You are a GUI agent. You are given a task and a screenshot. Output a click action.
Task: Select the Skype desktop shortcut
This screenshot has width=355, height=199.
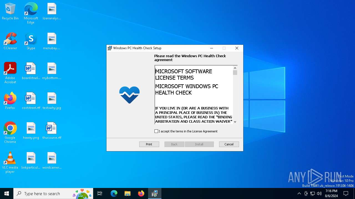[31, 41]
